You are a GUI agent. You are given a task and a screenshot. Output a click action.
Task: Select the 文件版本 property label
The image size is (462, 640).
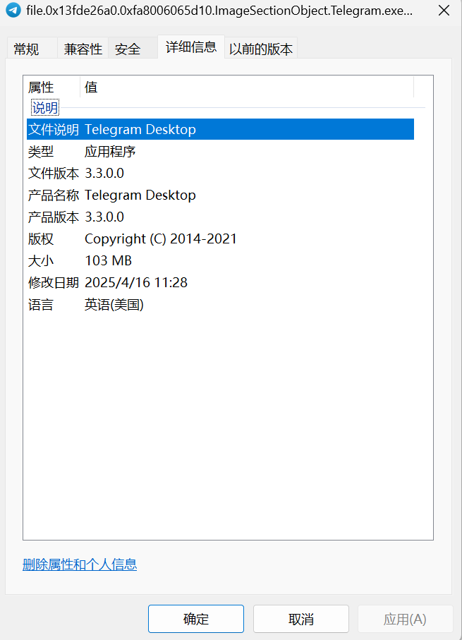pos(54,173)
